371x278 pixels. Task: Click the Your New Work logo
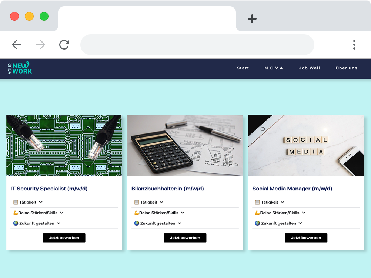20,68
